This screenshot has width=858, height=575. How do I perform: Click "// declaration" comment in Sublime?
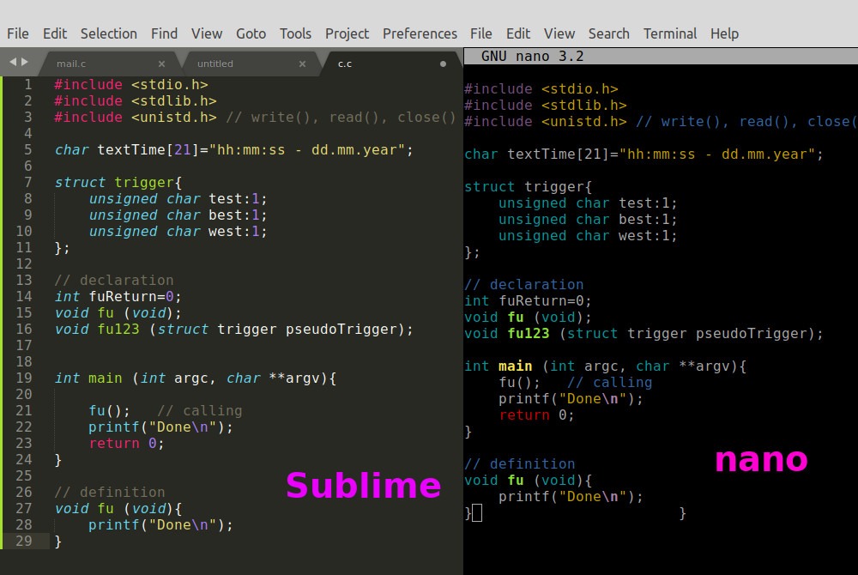tap(114, 280)
